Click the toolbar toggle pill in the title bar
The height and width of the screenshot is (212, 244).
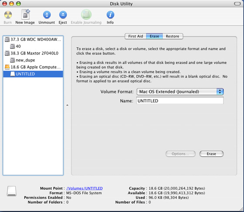coord(237,3)
